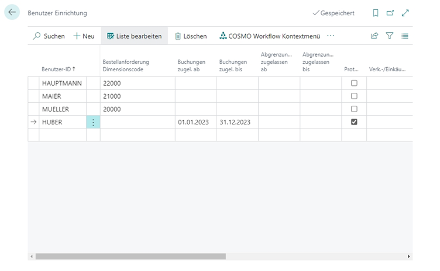Click Suchen in the toolbar
The image size is (440, 271).
(x=49, y=36)
